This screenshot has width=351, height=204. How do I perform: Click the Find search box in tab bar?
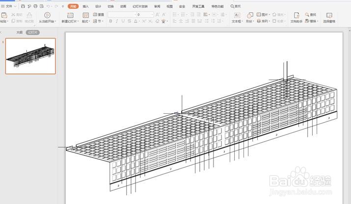tap(236, 6)
